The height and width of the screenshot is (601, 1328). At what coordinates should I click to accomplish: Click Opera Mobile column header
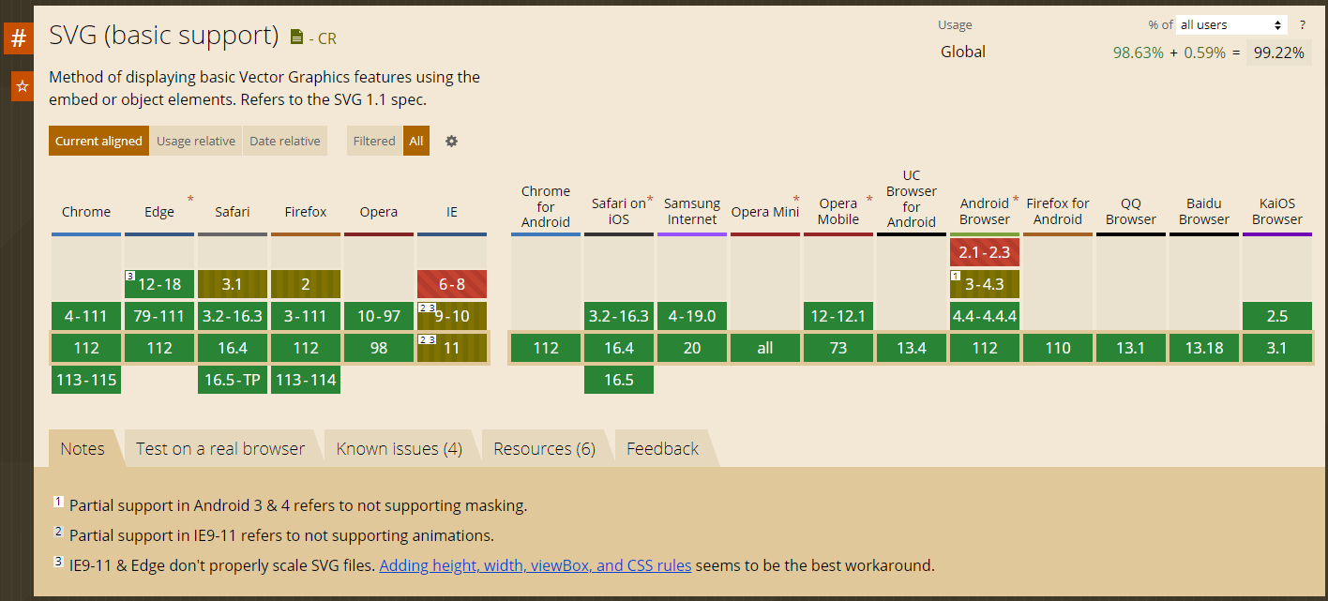point(838,211)
